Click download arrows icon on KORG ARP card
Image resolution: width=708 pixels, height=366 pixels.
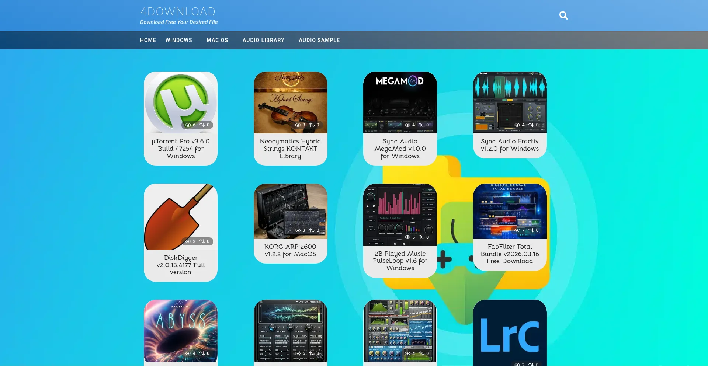click(x=312, y=230)
